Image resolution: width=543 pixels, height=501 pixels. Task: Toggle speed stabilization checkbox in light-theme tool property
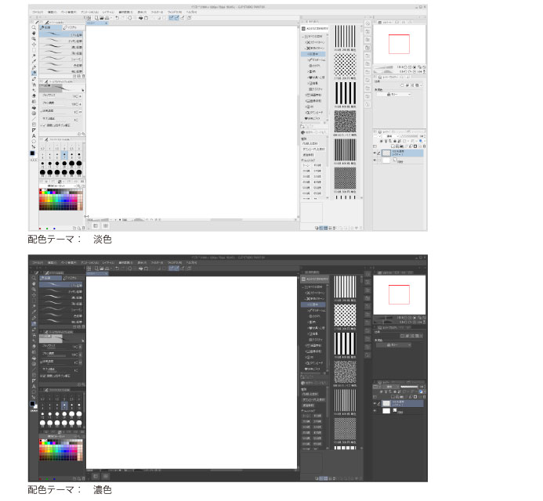point(44,125)
